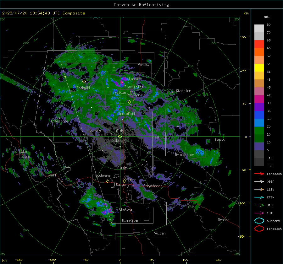
Task: Click the bright green 30 dBZ color swatch
Action: coord(259,131)
